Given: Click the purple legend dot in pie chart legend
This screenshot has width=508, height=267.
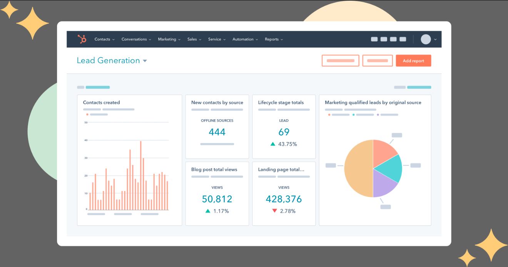Looking at the screenshot, I should click(x=378, y=115).
